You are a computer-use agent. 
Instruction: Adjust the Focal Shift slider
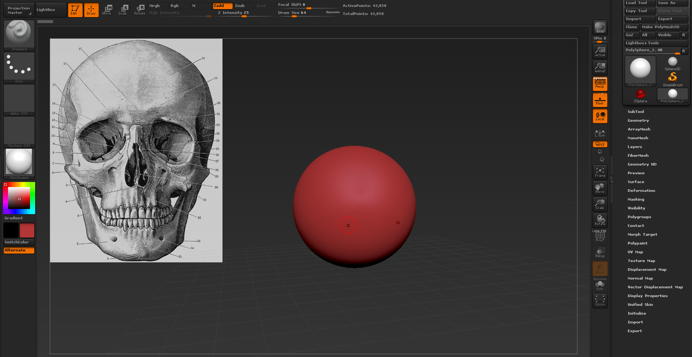point(308,5)
